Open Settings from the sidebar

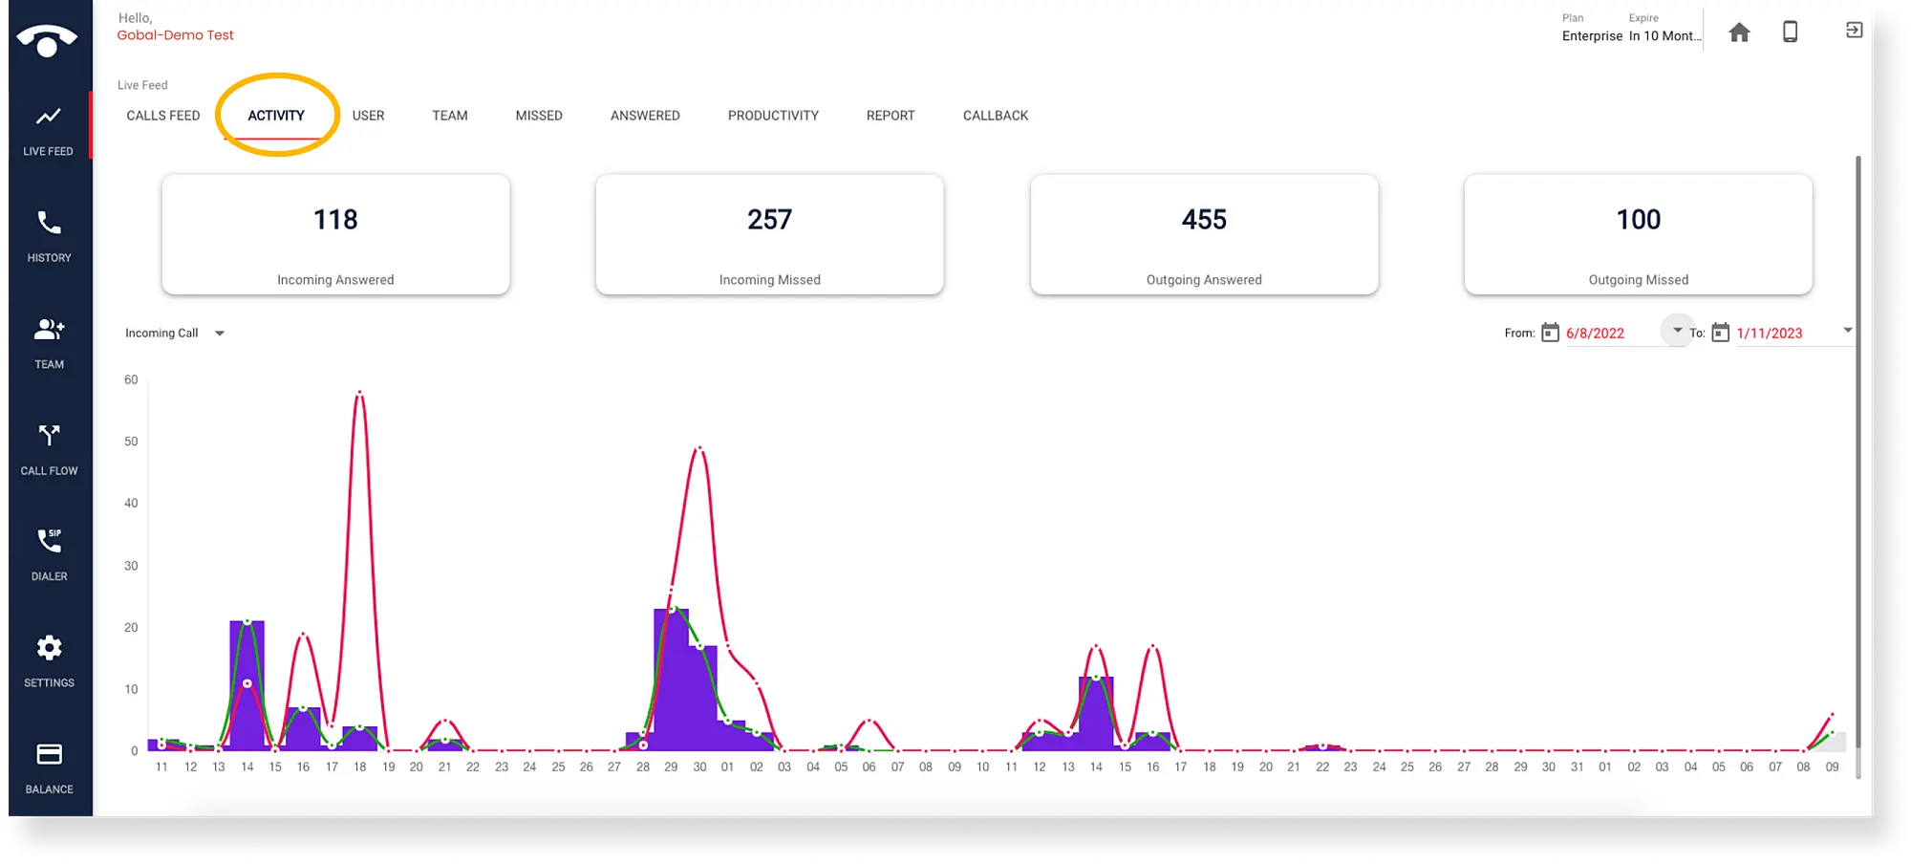(x=49, y=659)
